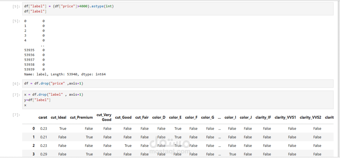Click the True value under color_I
Image resolution: width=340 pixels, height=158 pixels.
(x=232, y=154)
